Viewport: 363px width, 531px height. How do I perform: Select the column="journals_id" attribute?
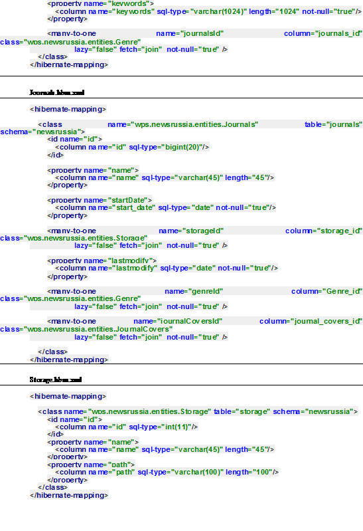tap(323, 33)
